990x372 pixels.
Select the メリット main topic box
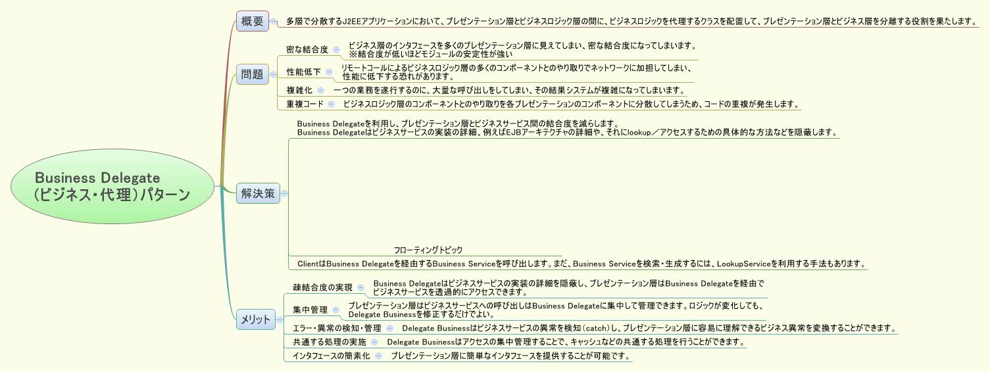[x=255, y=320]
